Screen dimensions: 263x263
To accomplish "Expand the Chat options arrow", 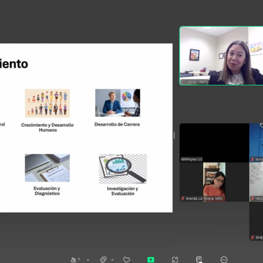I will 112,260.
